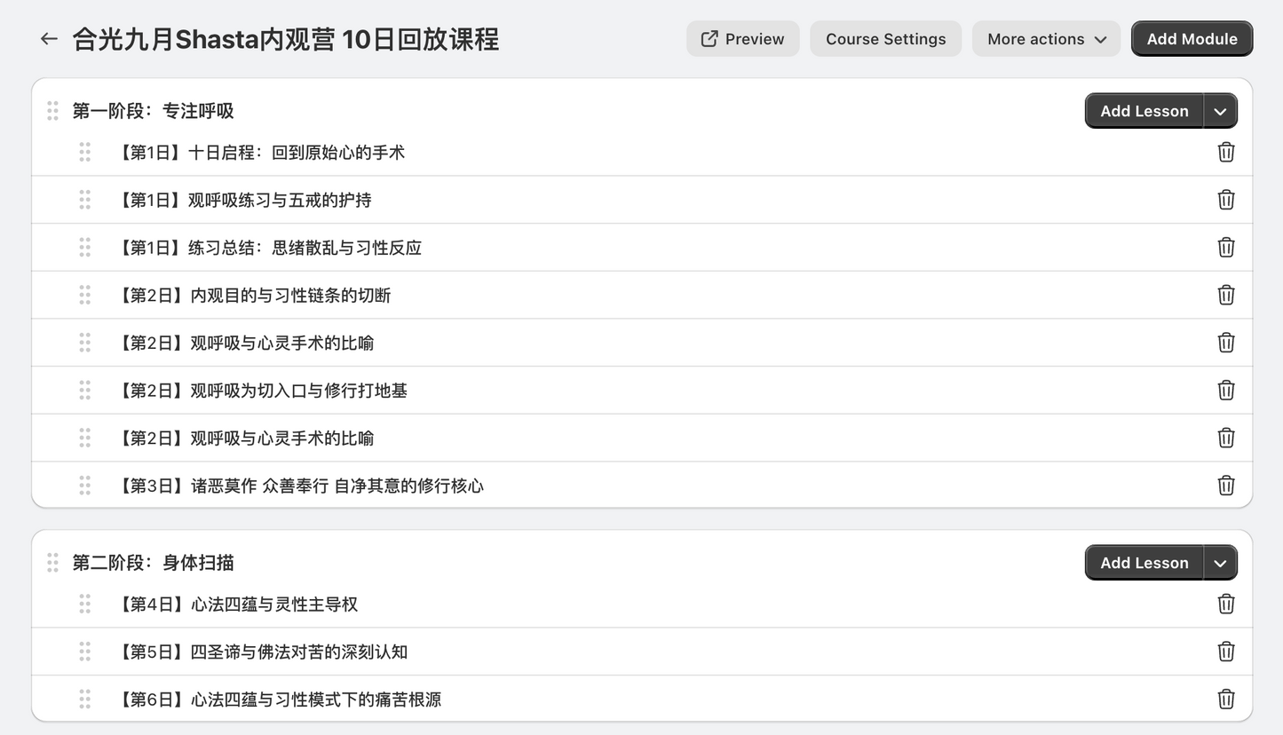Delete lesson 观呼吸为切入口与修行打地基
Viewport: 1283px width, 735px height.
pos(1226,390)
